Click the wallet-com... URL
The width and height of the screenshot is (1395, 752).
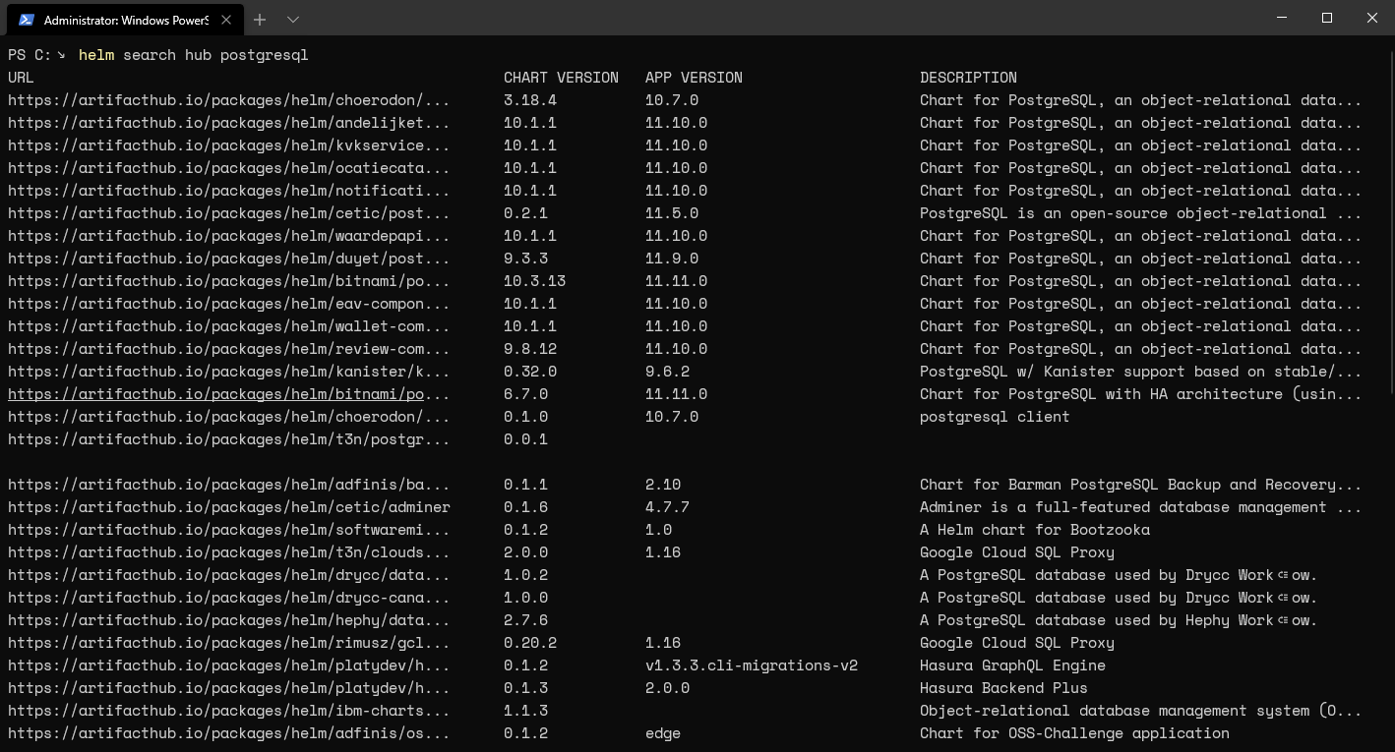(x=228, y=326)
